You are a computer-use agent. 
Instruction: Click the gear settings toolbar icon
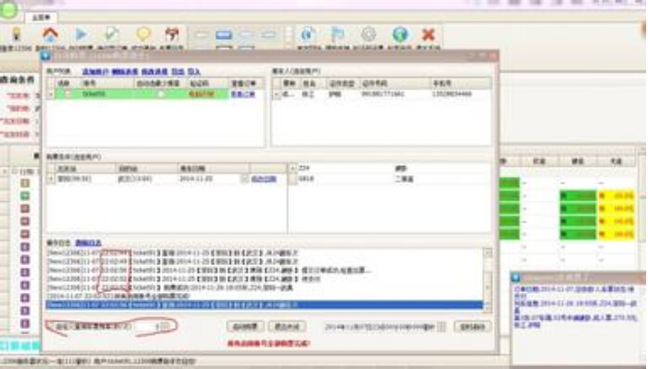point(369,34)
